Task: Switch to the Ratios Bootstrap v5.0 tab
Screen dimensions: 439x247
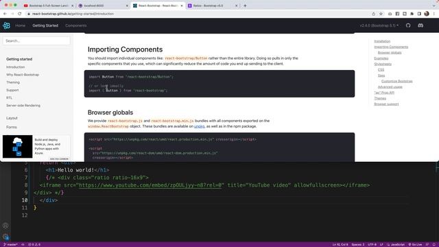Action: click(213, 5)
